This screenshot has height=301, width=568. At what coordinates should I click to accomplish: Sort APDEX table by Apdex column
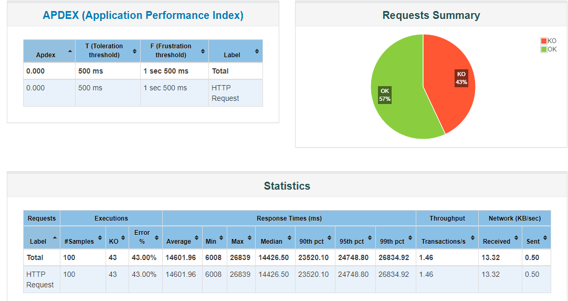tap(49, 51)
